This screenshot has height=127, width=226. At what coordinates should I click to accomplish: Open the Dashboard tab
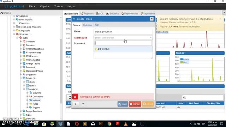coord(71,13)
